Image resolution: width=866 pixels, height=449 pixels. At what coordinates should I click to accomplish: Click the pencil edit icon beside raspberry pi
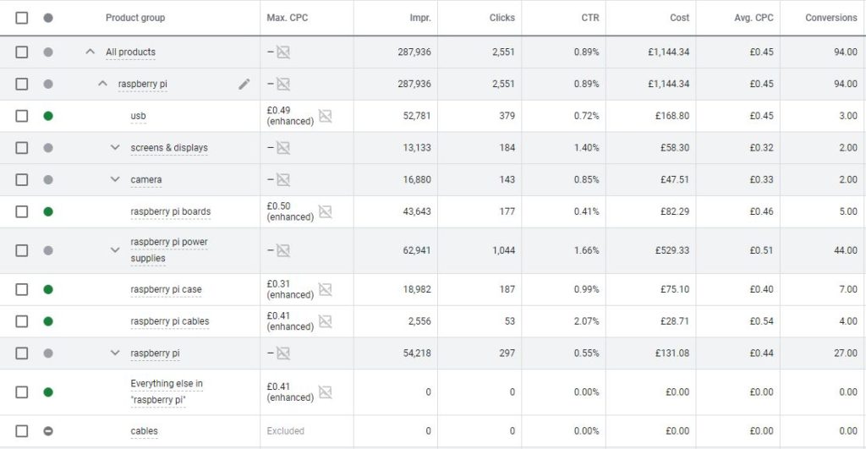(x=244, y=84)
